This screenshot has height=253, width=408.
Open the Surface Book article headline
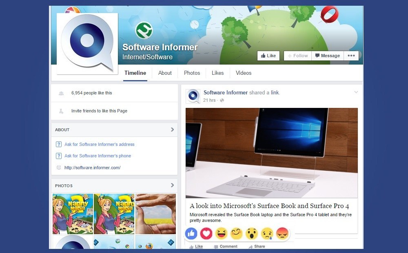269,206
